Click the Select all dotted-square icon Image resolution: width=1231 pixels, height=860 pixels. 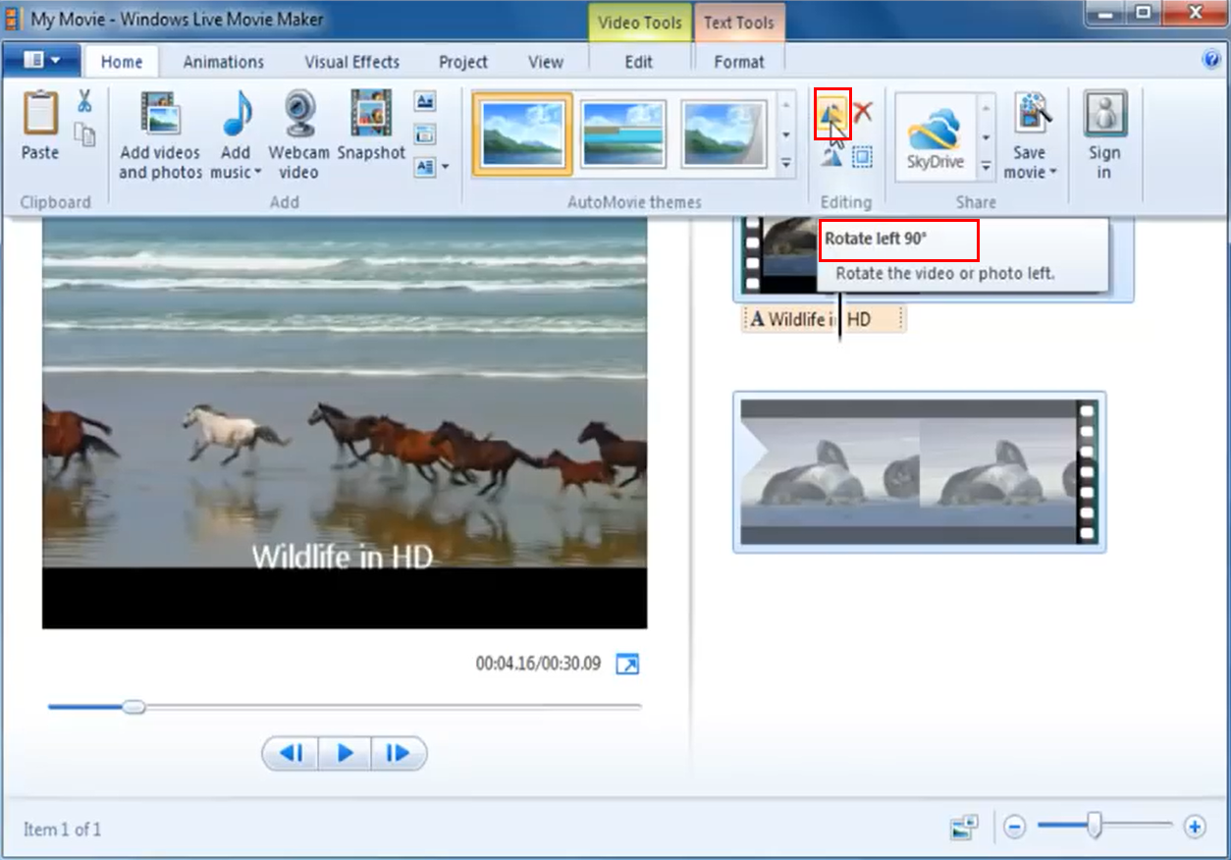[863, 156]
